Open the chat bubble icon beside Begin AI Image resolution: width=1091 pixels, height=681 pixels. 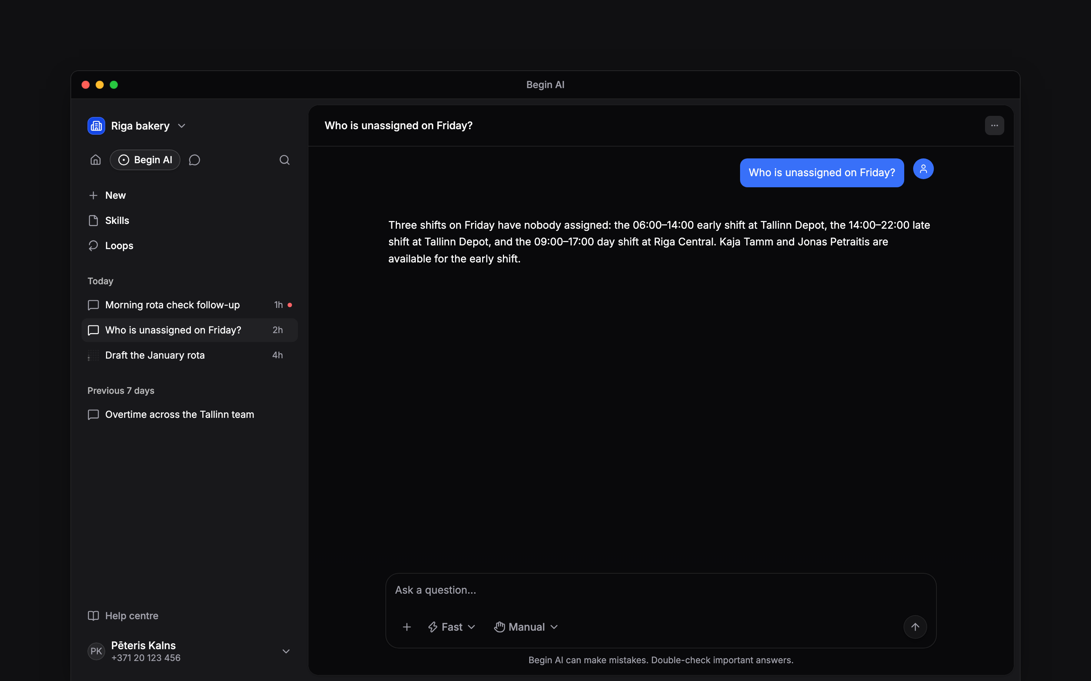click(194, 160)
